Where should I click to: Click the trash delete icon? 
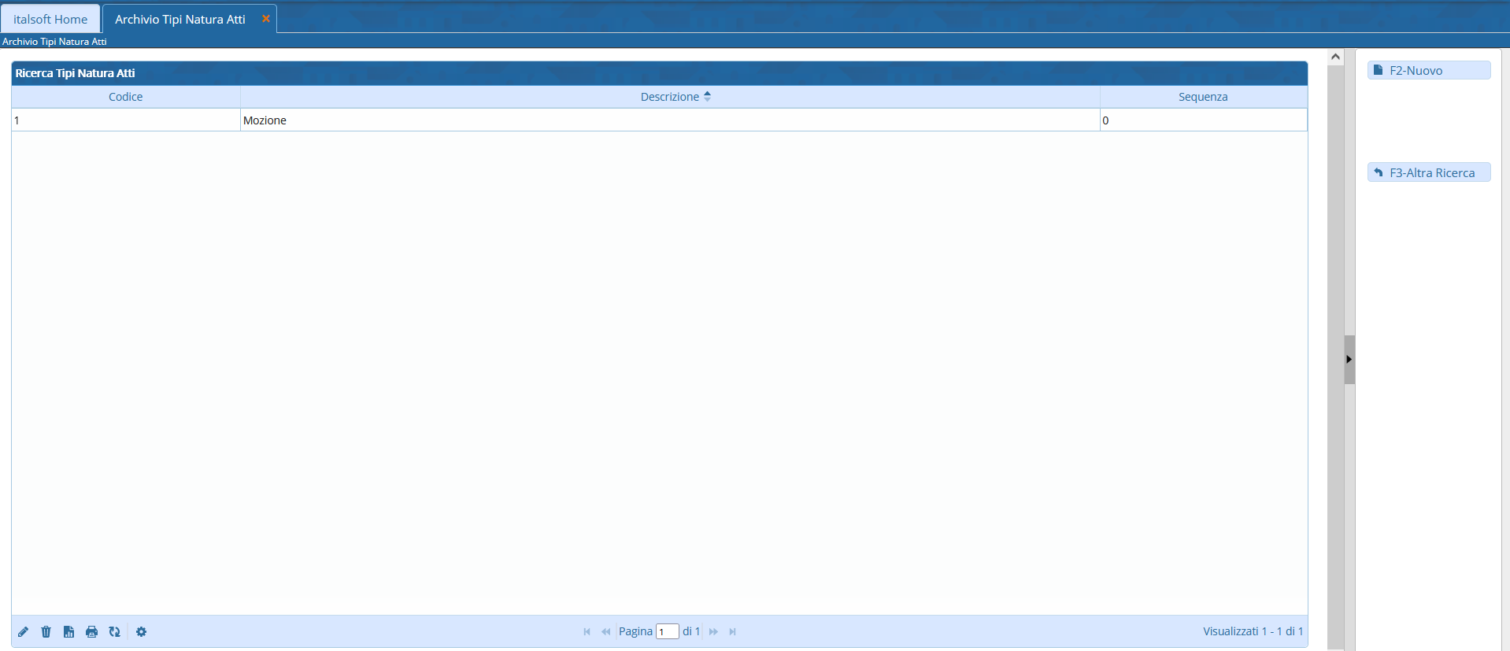[46, 632]
